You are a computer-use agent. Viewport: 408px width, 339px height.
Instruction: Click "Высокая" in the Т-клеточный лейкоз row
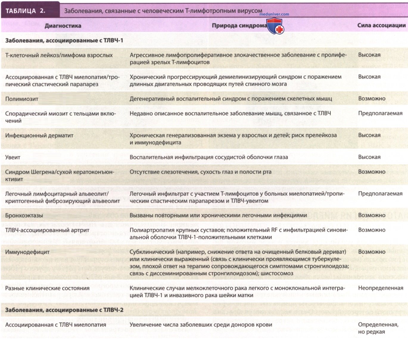click(x=369, y=55)
